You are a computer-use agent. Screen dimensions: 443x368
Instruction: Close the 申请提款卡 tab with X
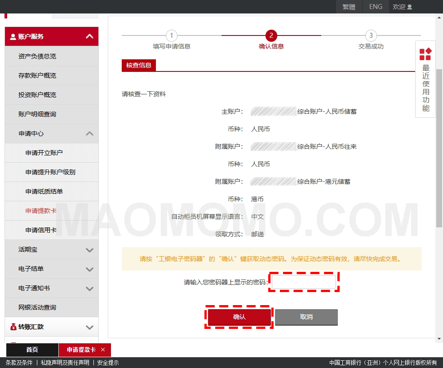coord(103,350)
